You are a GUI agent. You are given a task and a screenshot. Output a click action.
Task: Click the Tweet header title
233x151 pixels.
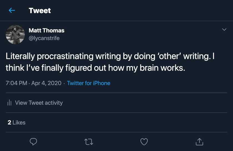pyautogui.click(x=40, y=11)
